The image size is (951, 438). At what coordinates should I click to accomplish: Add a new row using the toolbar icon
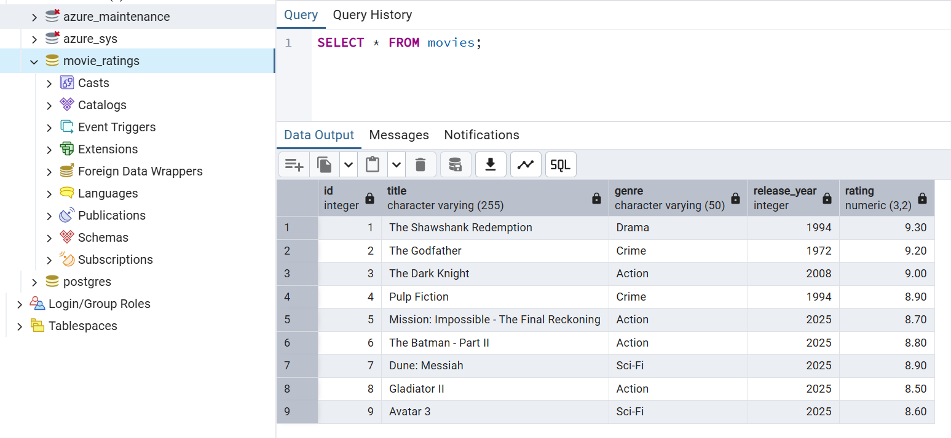point(294,164)
